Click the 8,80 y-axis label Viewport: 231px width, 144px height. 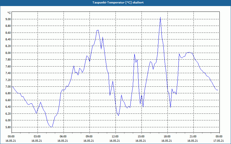click(x=8, y=26)
